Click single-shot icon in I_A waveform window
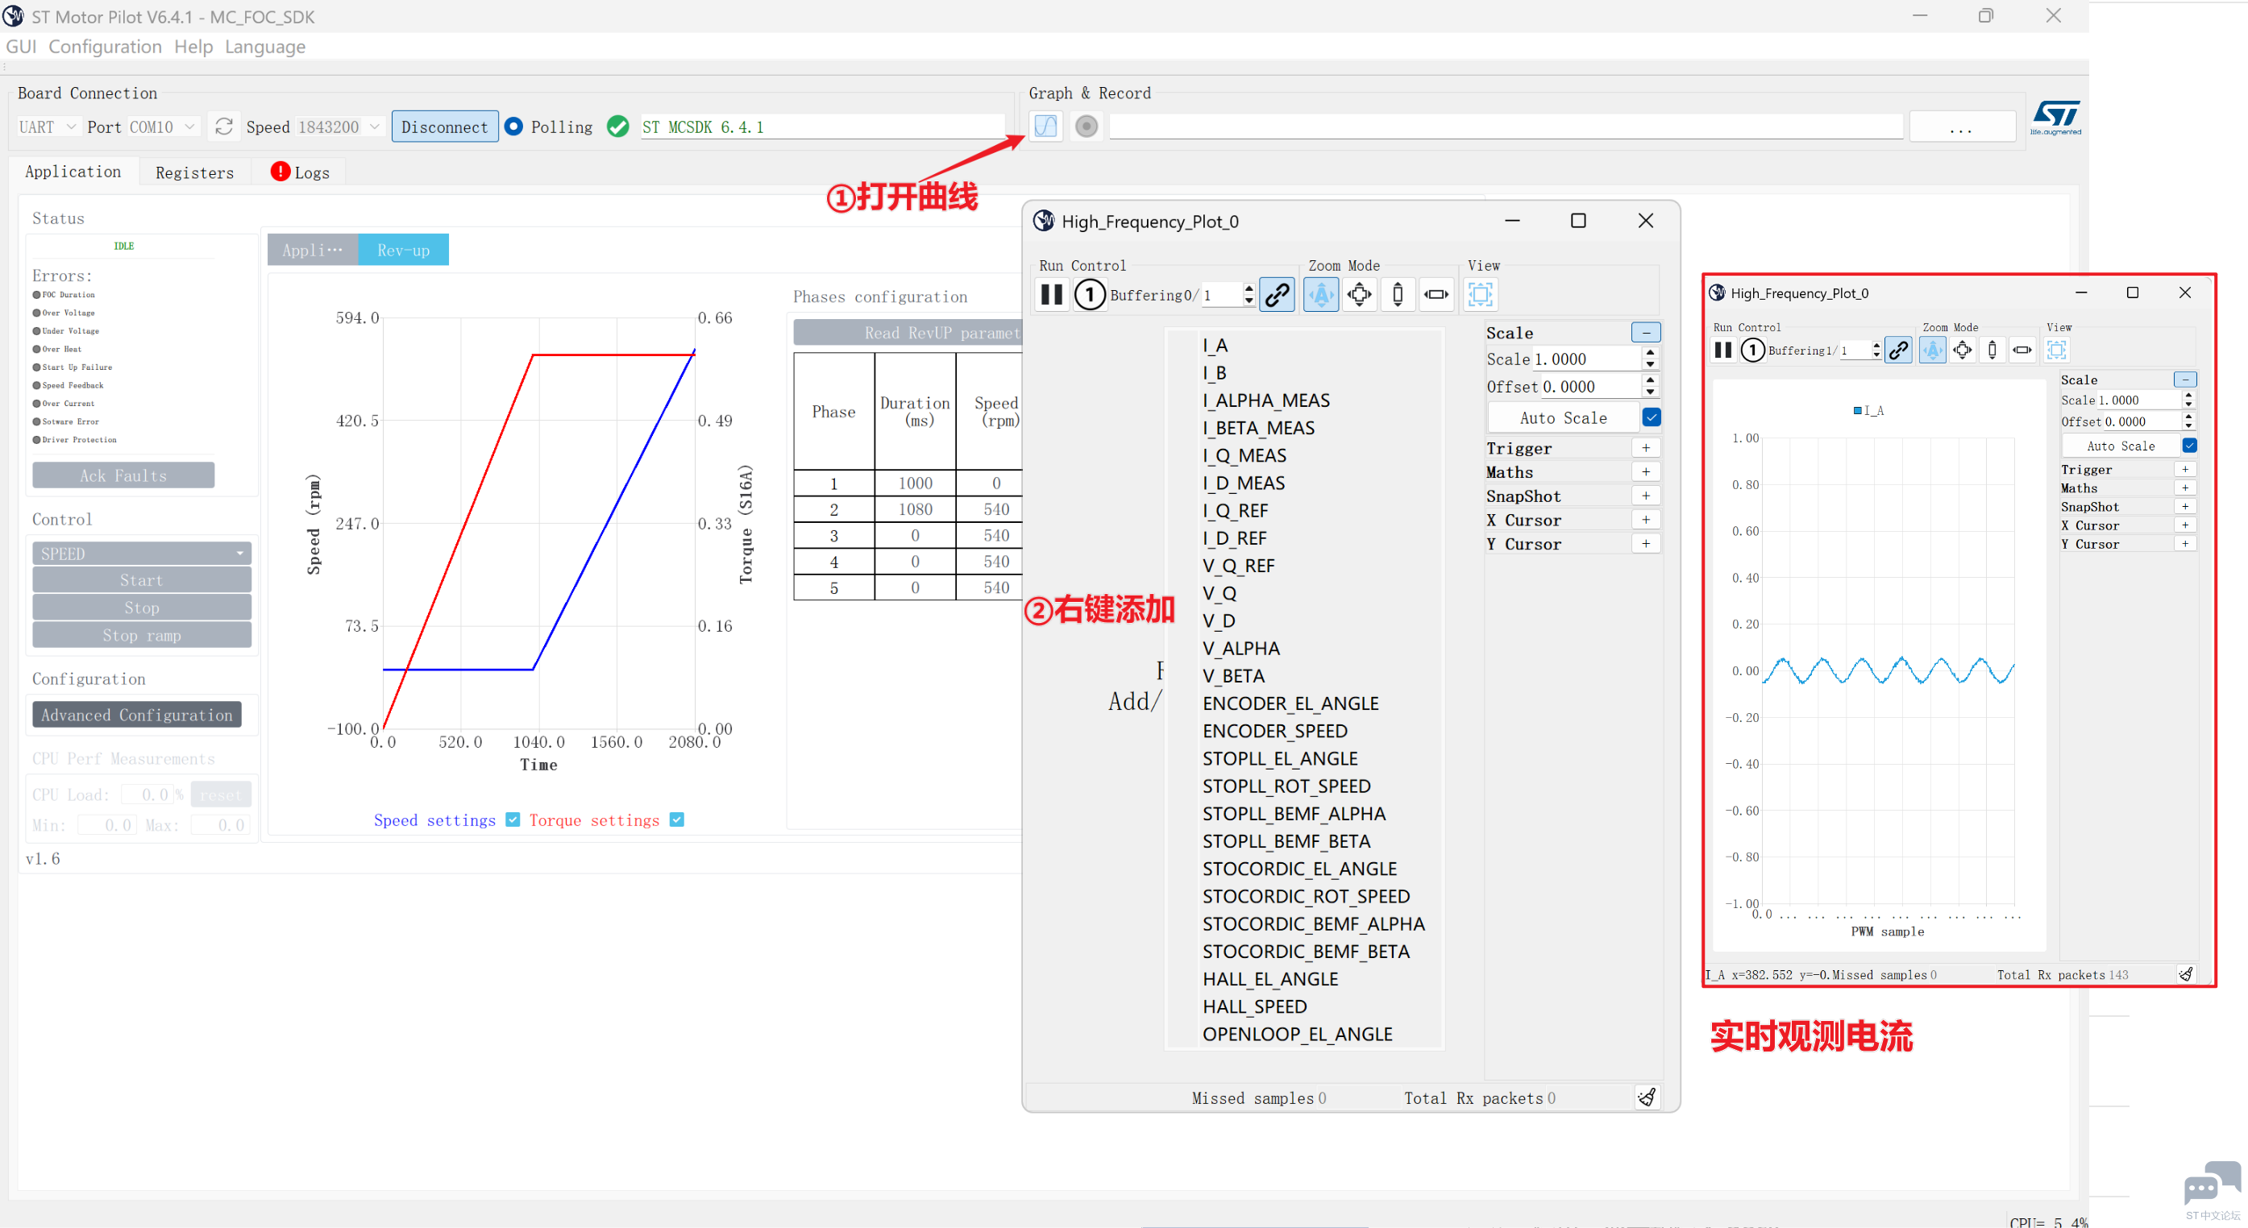The width and height of the screenshot is (2248, 1228). click(x=1752, y=350)
